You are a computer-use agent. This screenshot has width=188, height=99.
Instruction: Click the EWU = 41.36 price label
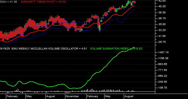click(x=9, y=2)
